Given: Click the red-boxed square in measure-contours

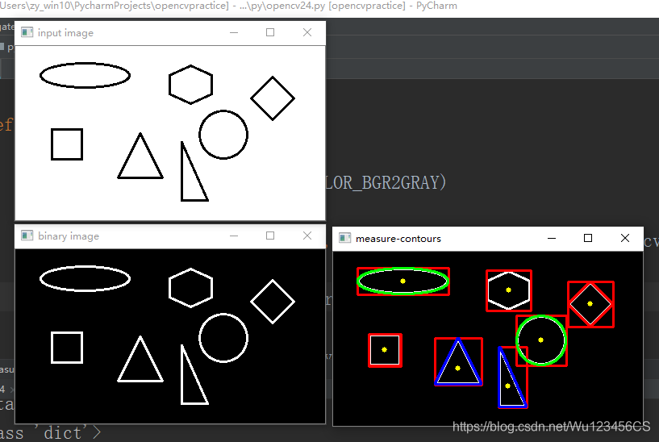Looking at the screenshot, I should (x=385, y=350).
